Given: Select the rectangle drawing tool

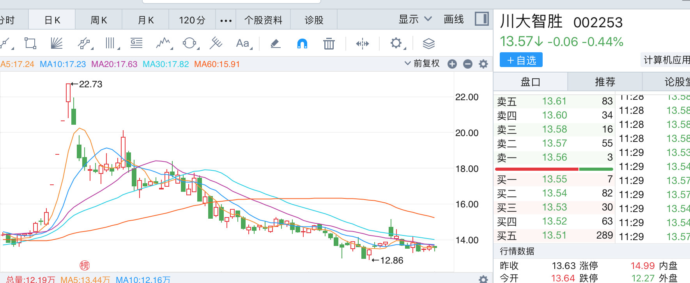Looking at the screenshot, I should coord(30,43).
